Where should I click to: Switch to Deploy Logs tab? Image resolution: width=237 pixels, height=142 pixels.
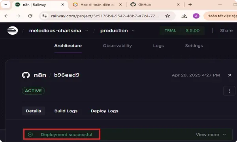tap(104, 111)
